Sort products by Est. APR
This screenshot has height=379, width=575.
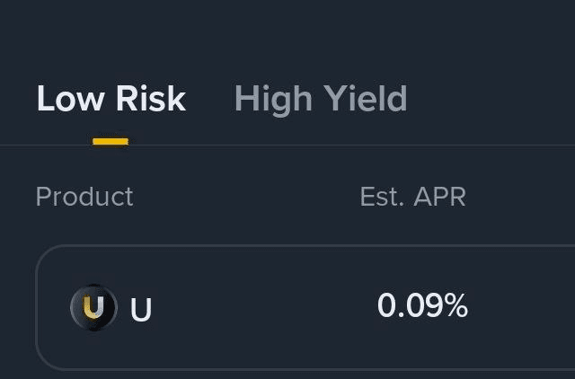412,197
